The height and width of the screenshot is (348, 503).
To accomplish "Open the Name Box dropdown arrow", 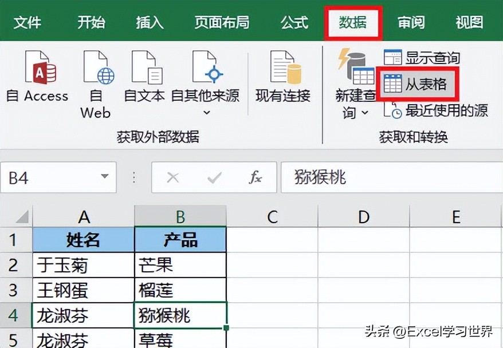I will 104,177.
